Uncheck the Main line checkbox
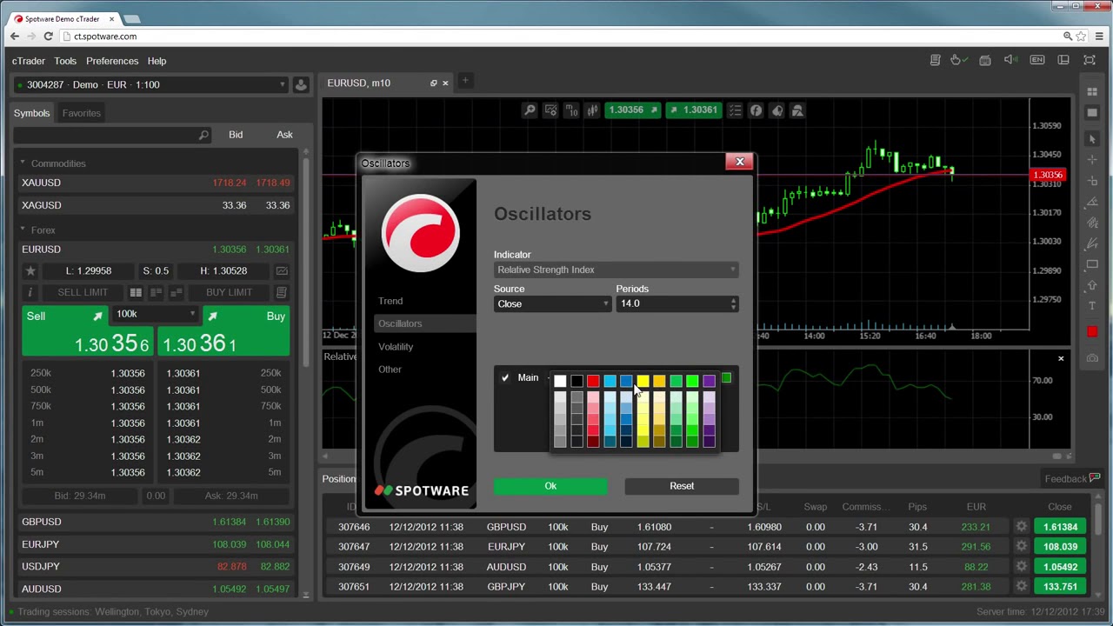Screen dimensions: 1113x626 505,378
